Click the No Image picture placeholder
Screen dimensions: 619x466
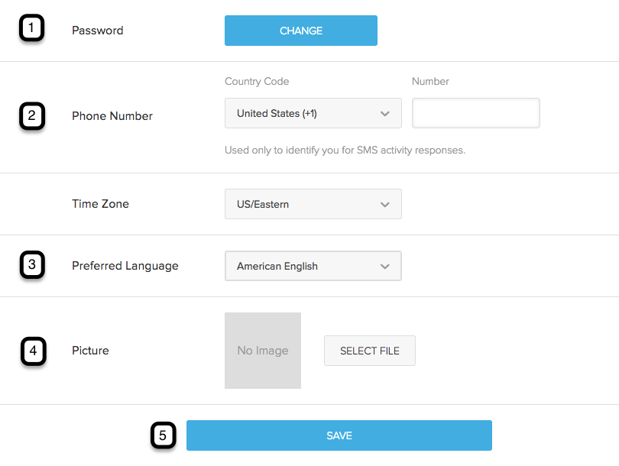262,351
